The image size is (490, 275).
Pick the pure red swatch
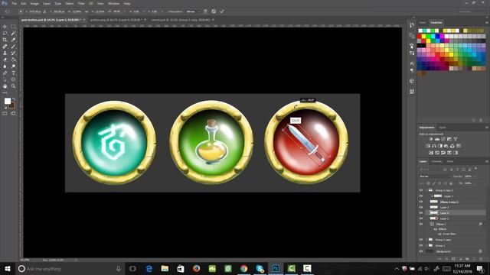pos(420,37)
